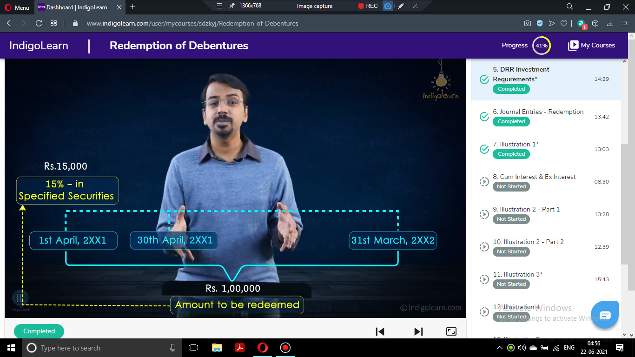This screenshot has width=635, height=357.
Task: Add page to bookmarks heart icon
Action: tap(564, 23)
